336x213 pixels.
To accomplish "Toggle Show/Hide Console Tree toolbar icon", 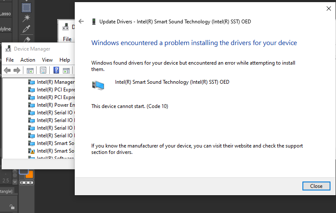I will (30, 70).
